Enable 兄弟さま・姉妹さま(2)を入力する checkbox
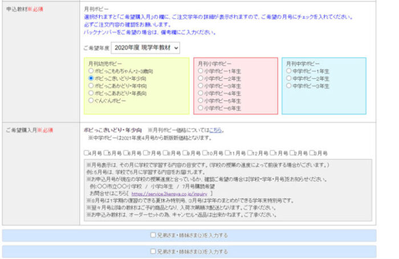The image size is (399, 259). (x=153, y=235)
